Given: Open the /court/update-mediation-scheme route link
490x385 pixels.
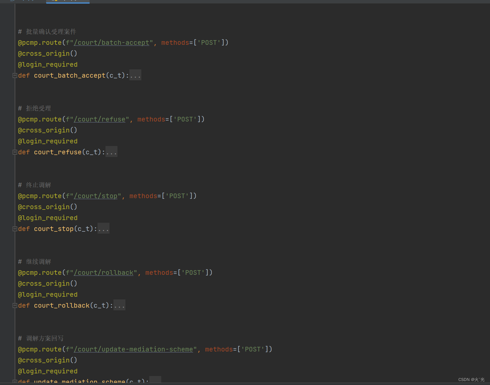Looking at the screenshot, I should pos(133,349).
